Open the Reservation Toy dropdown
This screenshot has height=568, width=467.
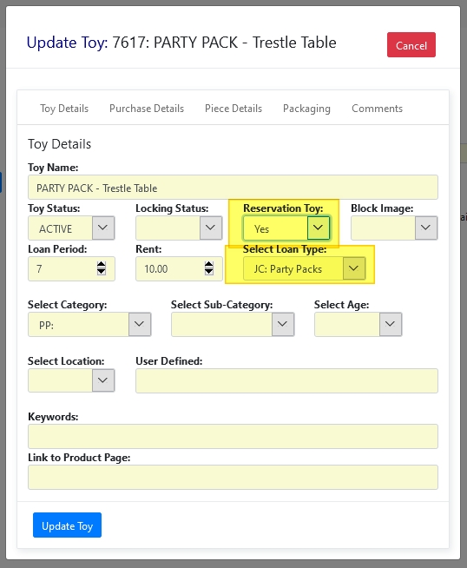[286, 228]
